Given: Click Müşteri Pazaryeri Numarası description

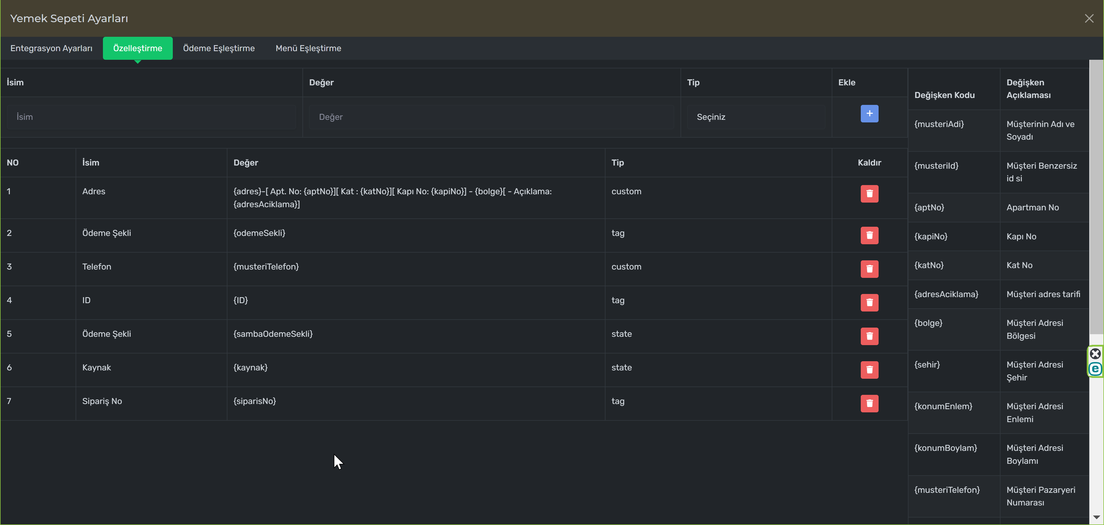Looking at the screenshot, I should (1040, 496).
